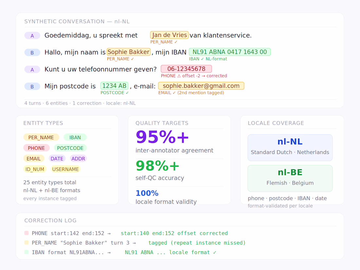Click the 95%+ inter-annotator agreement figure
This screenshot has width=360, height=270.
coord(162,137)
